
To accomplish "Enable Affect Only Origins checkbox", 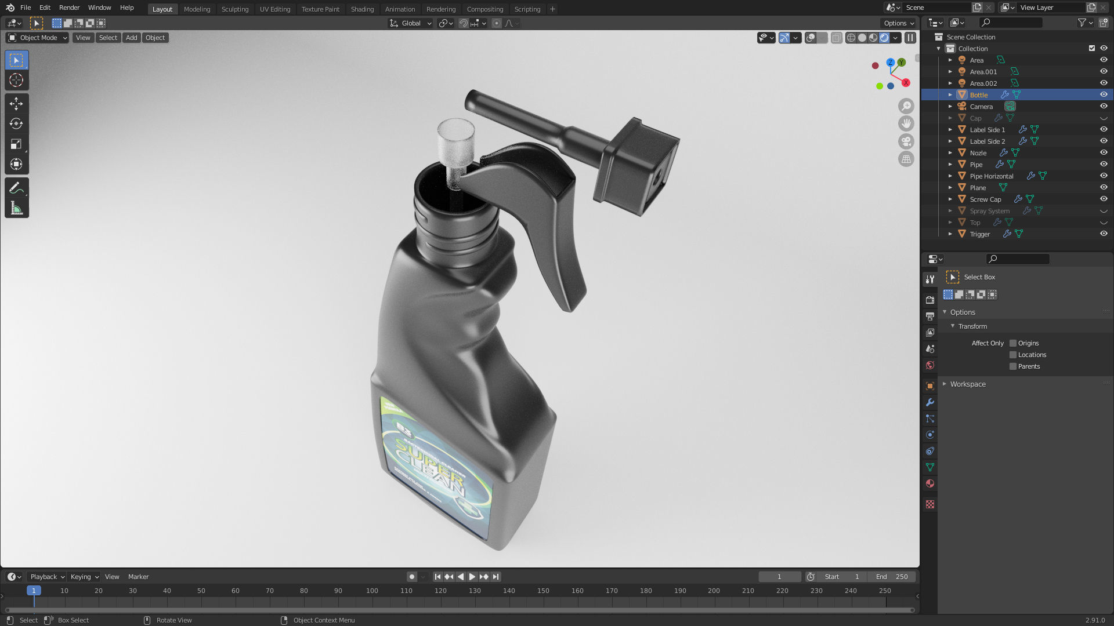I will pos(1013,343).
